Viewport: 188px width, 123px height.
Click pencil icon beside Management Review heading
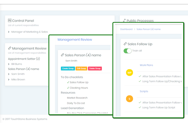10,48
